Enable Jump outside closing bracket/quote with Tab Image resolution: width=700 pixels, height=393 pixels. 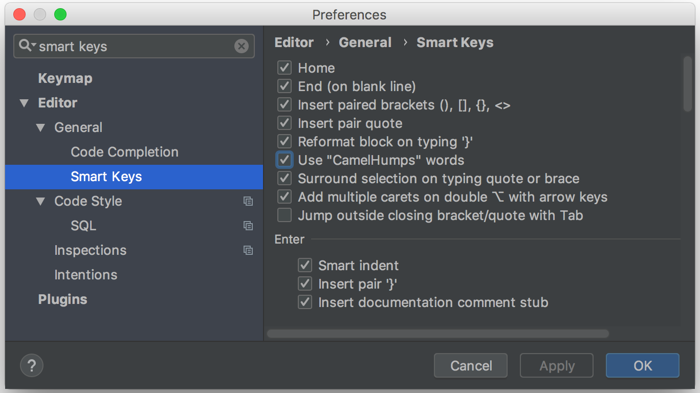[x=285, y=215]
